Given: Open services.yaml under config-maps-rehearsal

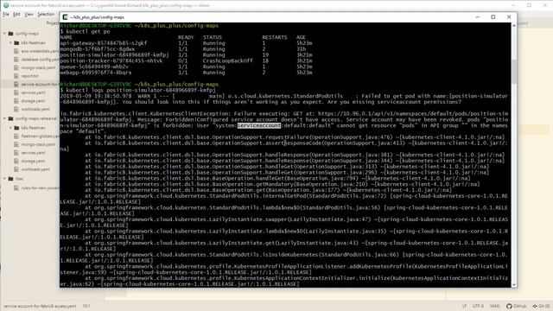Looking at the screenshot, I should [x=33, y=153].
